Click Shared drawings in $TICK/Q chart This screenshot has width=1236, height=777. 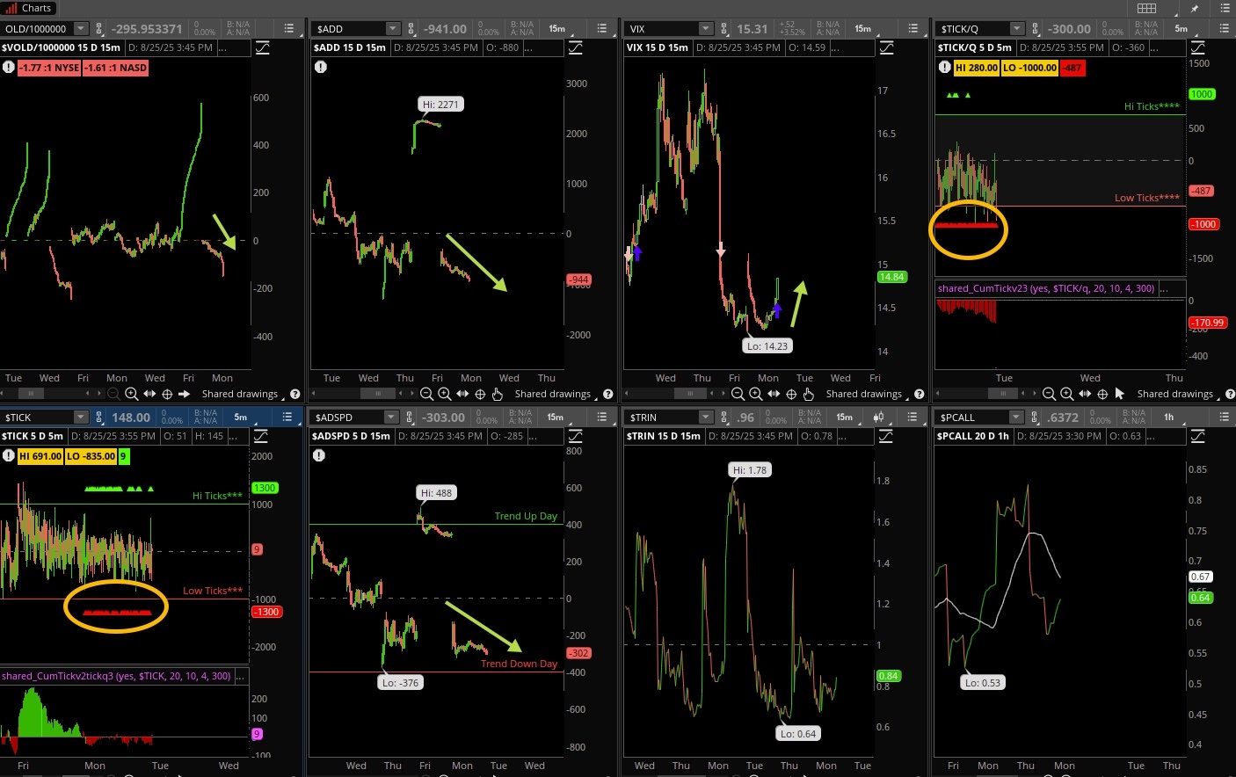click(x=1174, y=394)
